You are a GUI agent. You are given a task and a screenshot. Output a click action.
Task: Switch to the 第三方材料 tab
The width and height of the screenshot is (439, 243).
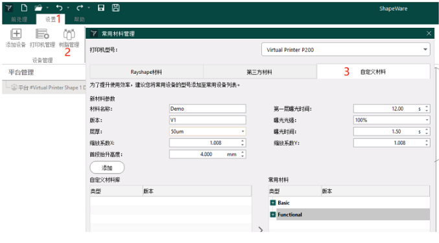coord(259,72)
